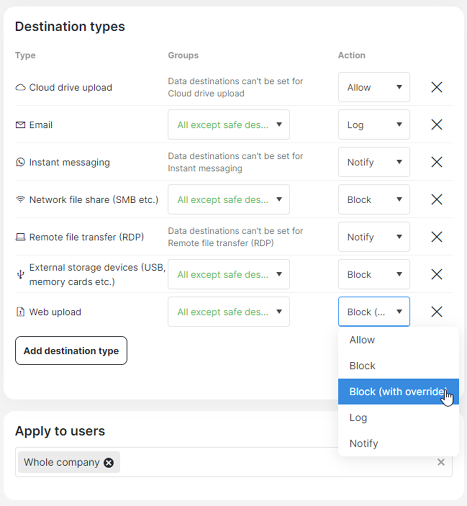Expand the Email groups dropdown
The image size is (467, 506).
click(228, 125)
